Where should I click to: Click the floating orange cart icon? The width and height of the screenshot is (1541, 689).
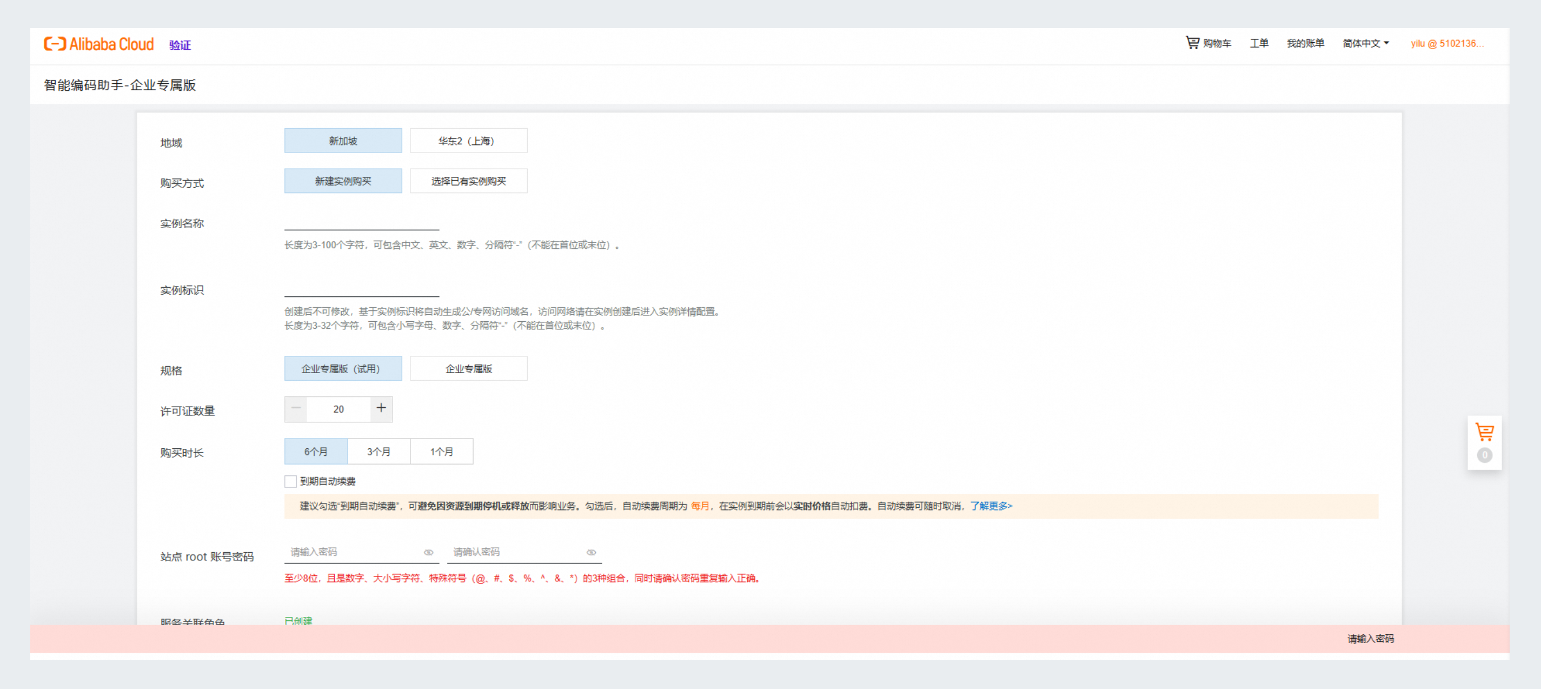coord(1484,432)
